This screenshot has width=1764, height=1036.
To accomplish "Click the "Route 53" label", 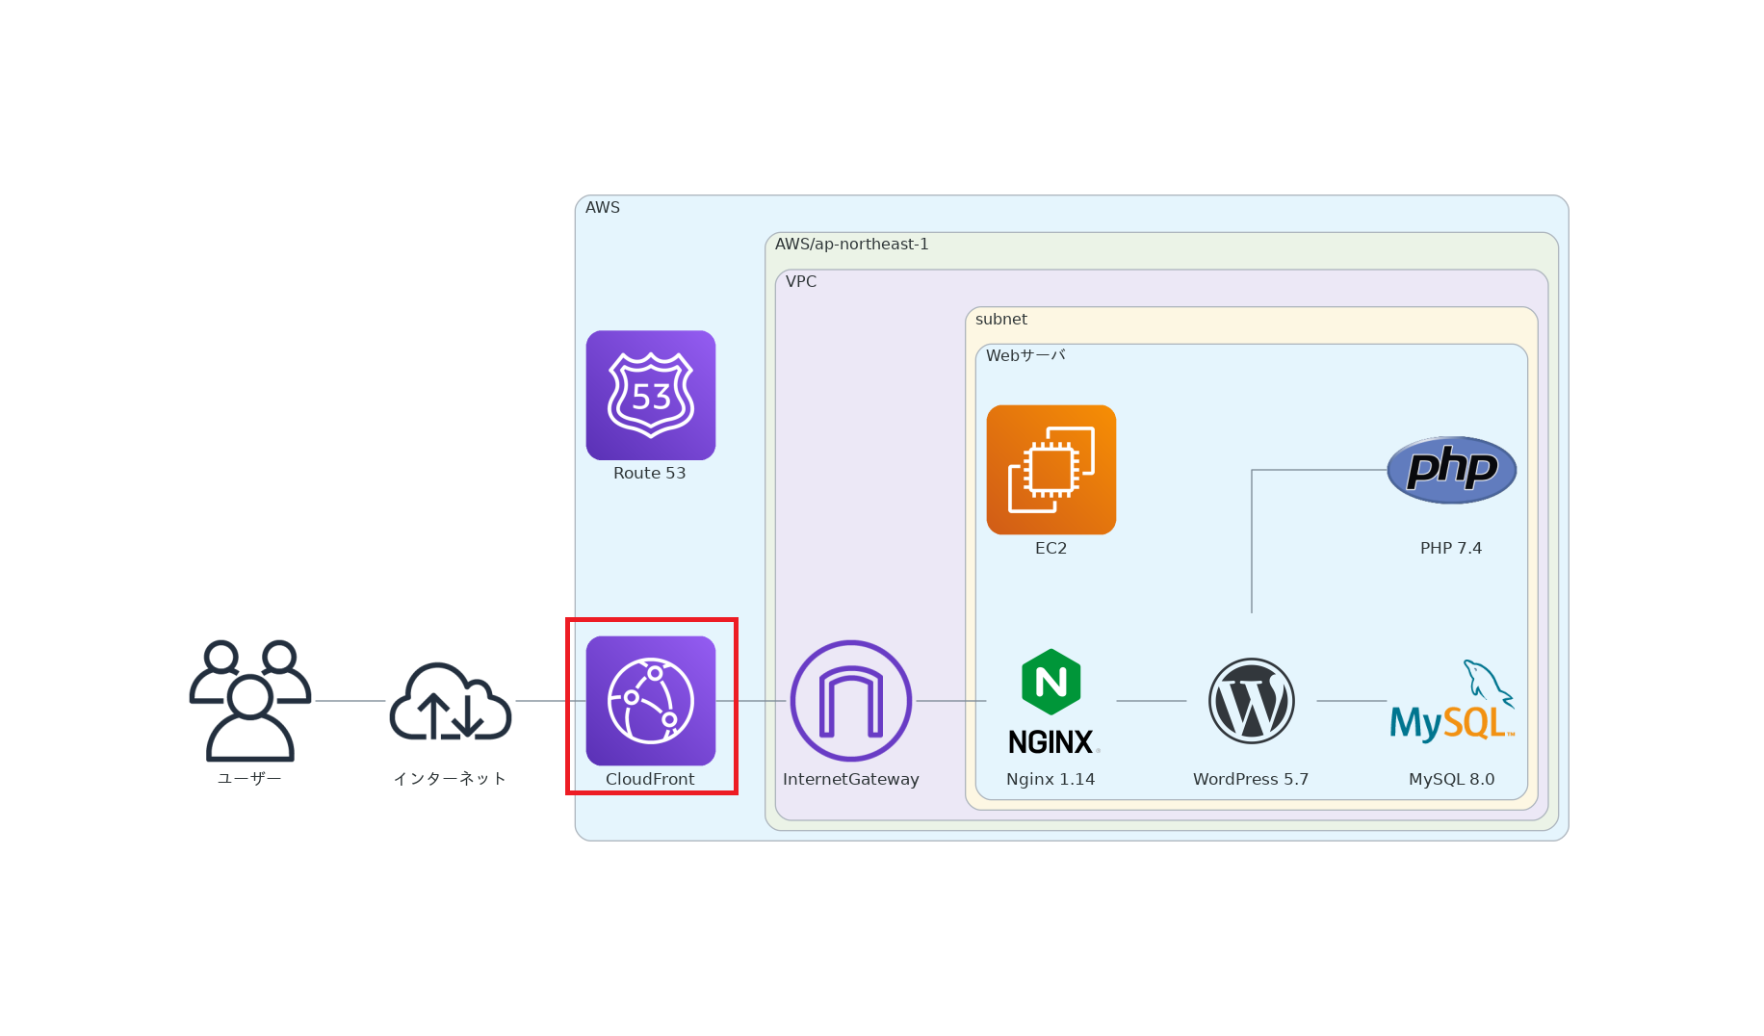I will [x=650, y=473].
